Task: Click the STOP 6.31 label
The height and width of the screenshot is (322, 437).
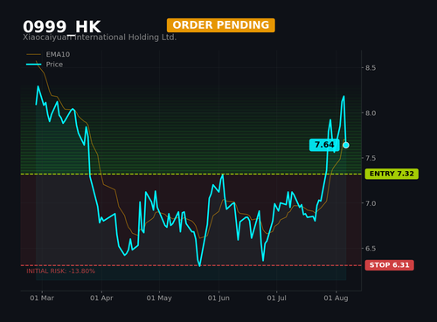Action: (x=389, y=265)
